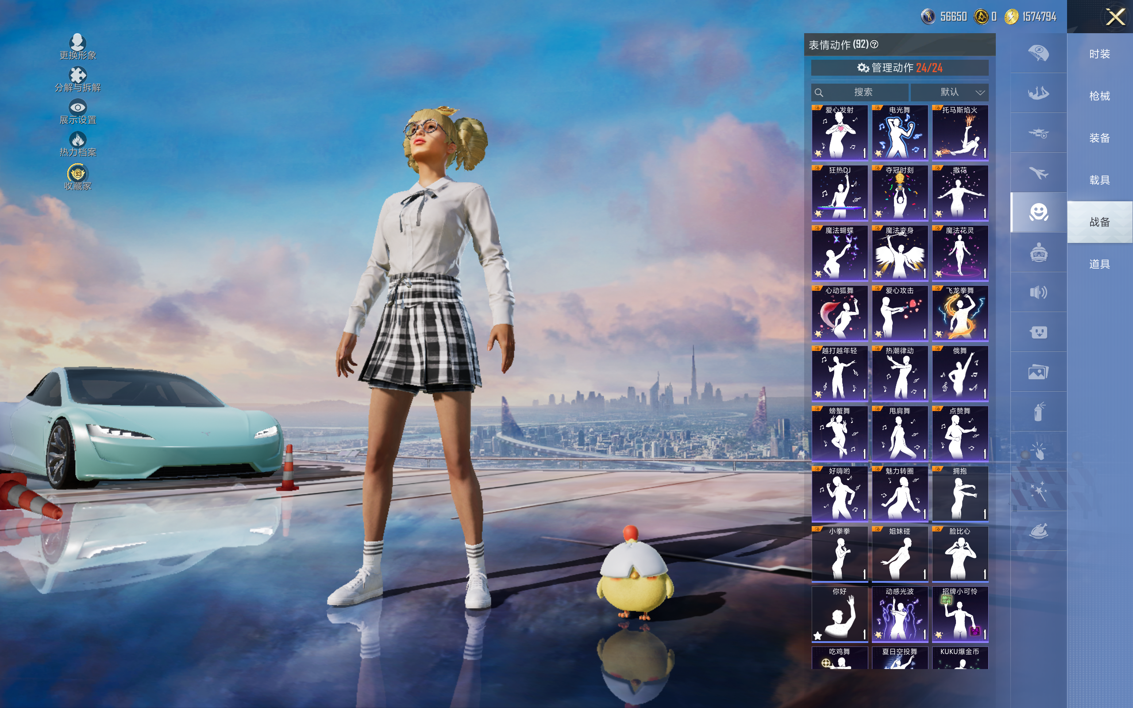Select the 托马斯焰火 emote
The height and width of the screenshot is (708, 1133).
coord(960,132)
